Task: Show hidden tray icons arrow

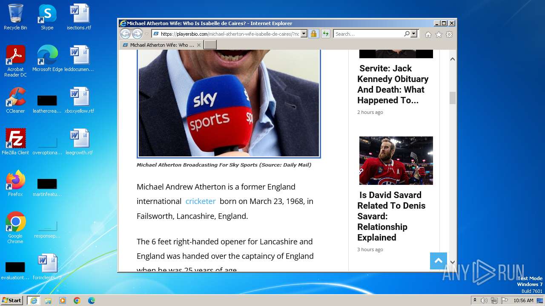Action: tap(475, 300)
